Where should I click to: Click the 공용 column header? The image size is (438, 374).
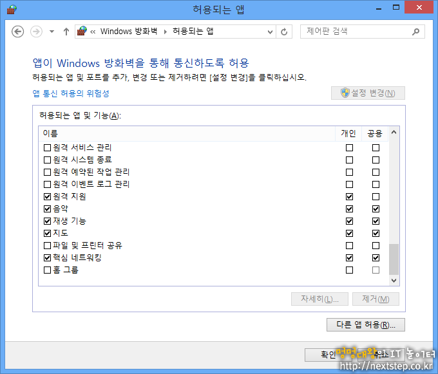pyautogui.click(x=375, y=133)
